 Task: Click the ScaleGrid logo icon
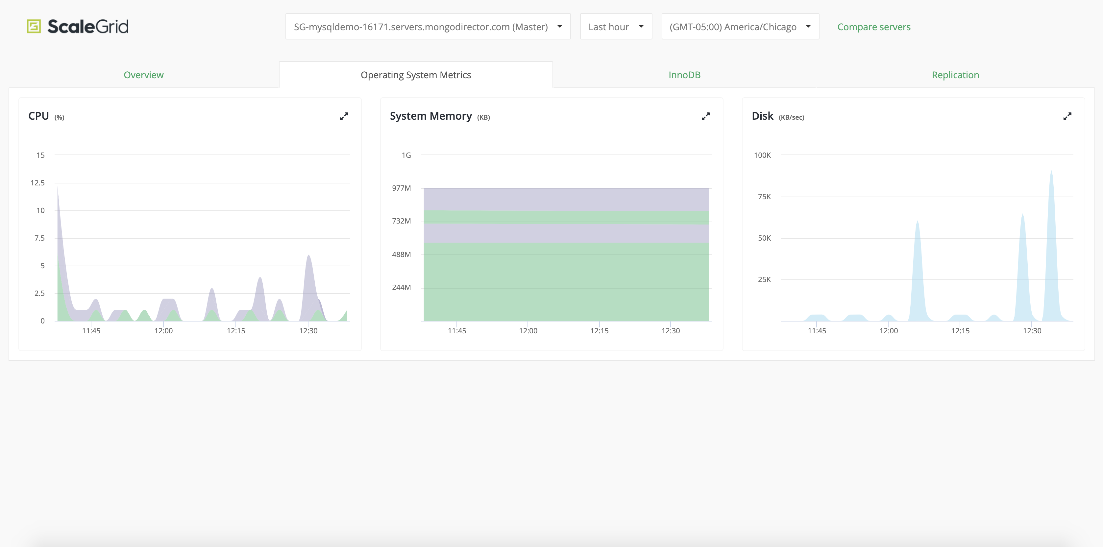34,27
